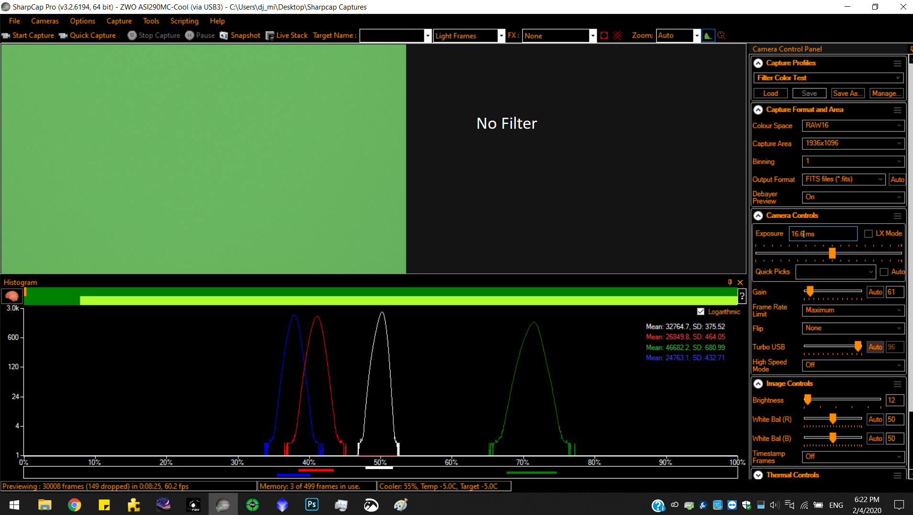This screenshot has width=913, height=515.
Task: Click the red reticule overlay icon
Action: pos(618,35)
